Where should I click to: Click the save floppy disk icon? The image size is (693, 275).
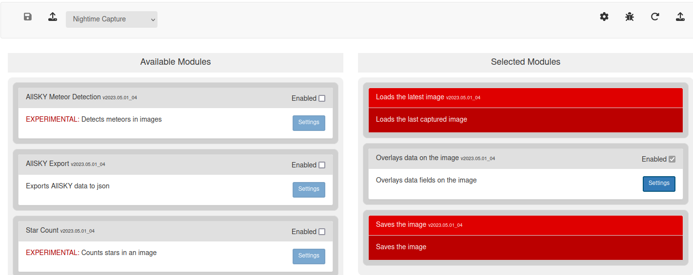pyautogui.click(x=28, y=17)
